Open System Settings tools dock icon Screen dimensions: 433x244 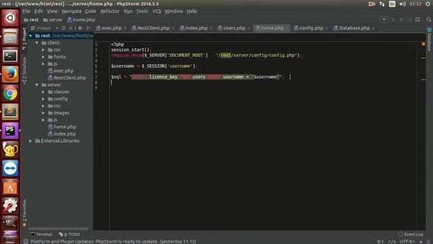click(x=10, y=205)
